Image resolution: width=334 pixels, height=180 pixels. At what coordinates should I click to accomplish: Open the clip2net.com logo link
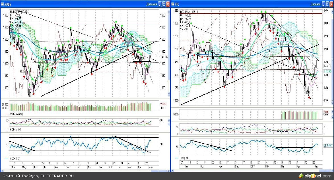click(x=319, y=176)
